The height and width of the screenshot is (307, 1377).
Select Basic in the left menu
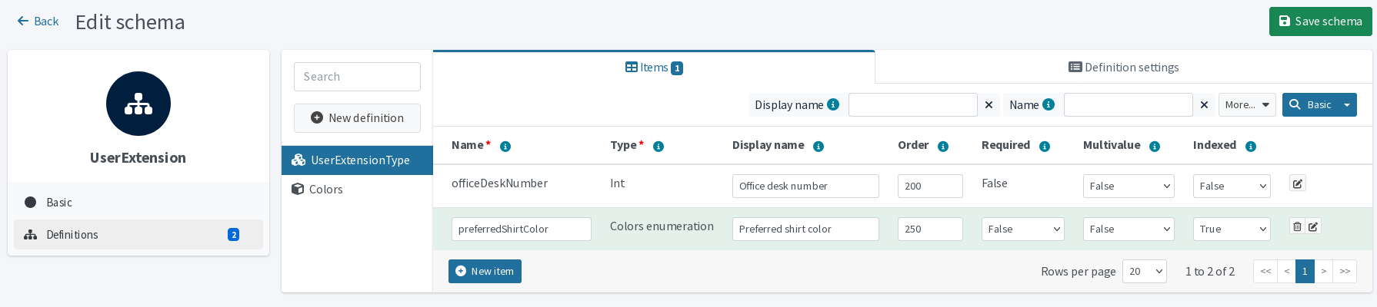(x=138, y=203)
